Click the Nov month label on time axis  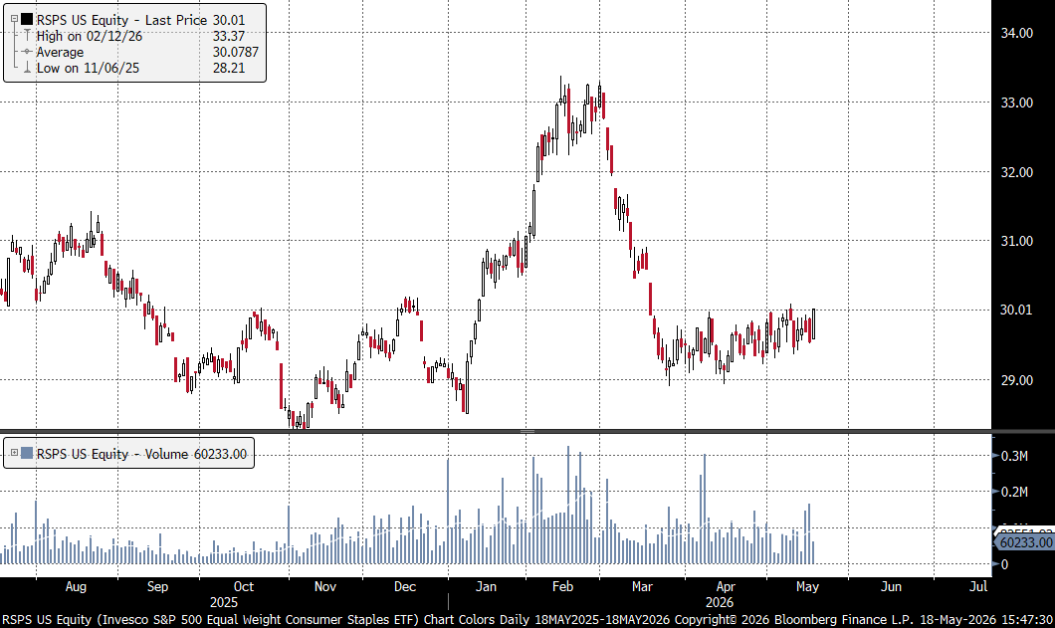coord(325,586)
